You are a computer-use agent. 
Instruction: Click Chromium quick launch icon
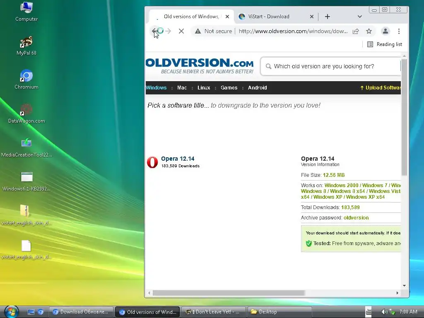pyautogui.click(x=41, y=312)
